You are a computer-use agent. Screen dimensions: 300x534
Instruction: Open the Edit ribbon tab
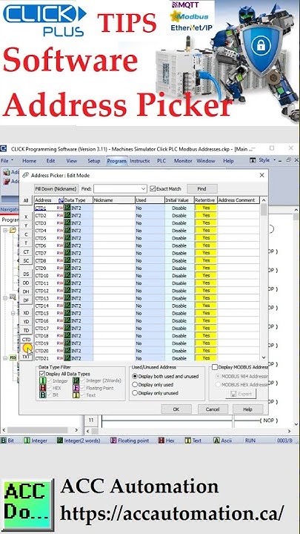[x=50, y=161]
